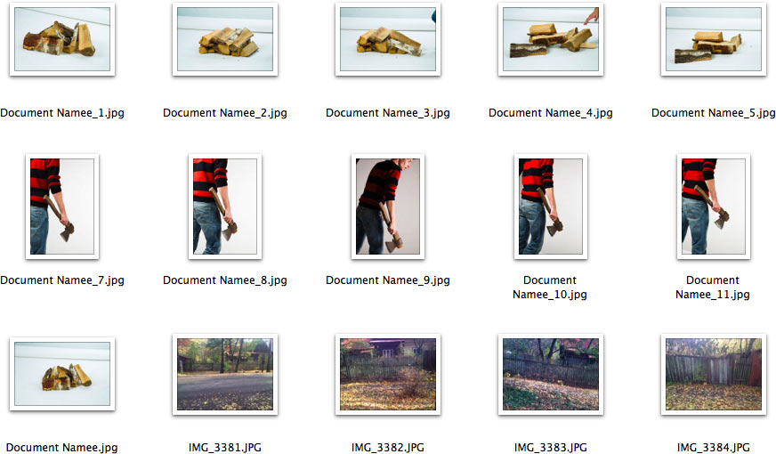776x454 pixels.
Task: Click the Document Namee_3.jpg woodpile thumbnail
Action: [x=388, y=39]
